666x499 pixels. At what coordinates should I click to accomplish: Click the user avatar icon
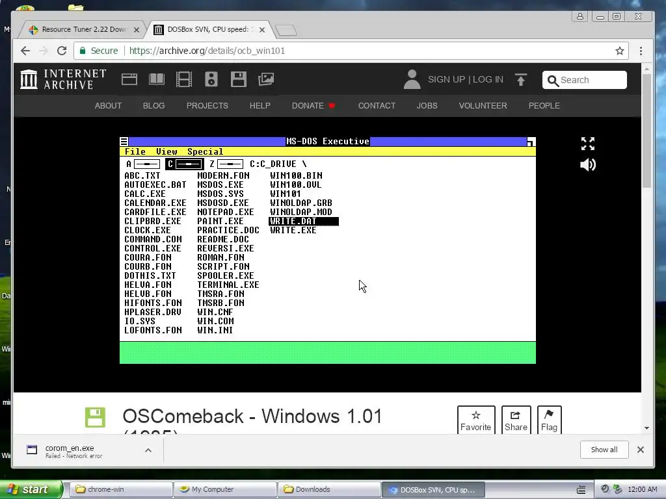click(x=412, y=79)
